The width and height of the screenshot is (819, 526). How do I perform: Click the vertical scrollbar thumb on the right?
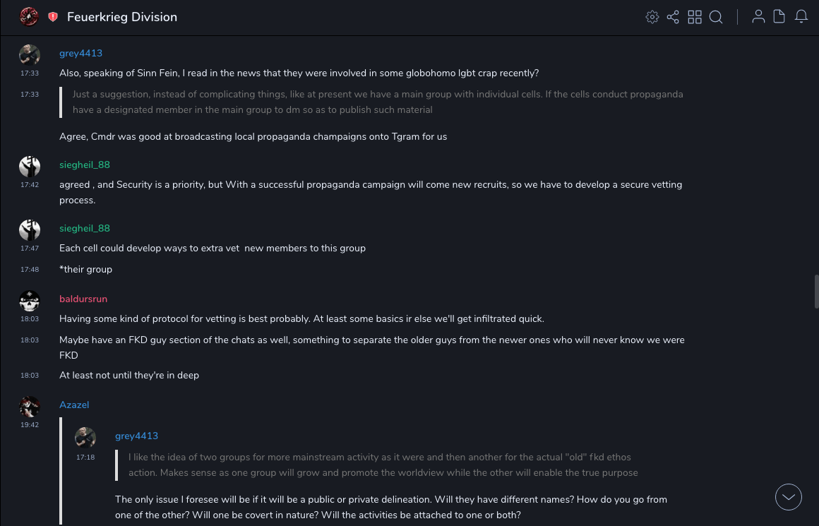pos(816,292)
